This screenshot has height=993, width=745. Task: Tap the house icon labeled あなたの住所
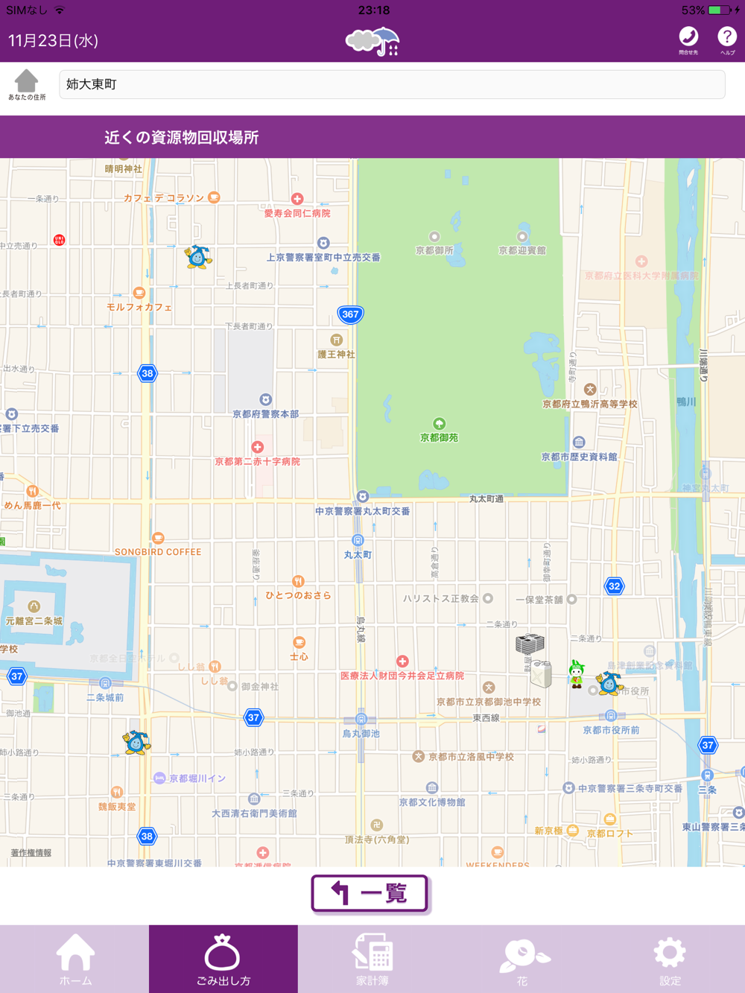[x=27, y=84]
